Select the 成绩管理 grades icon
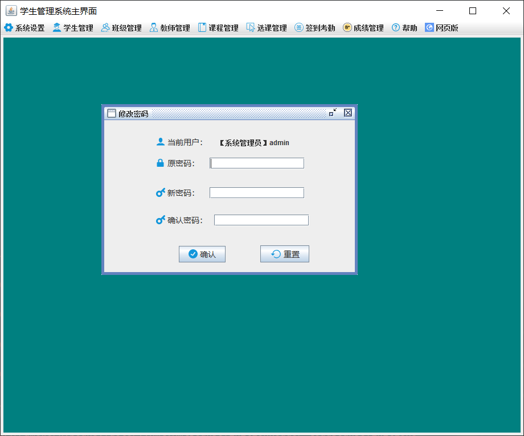 pyautogui.click(x=346, y=27)
